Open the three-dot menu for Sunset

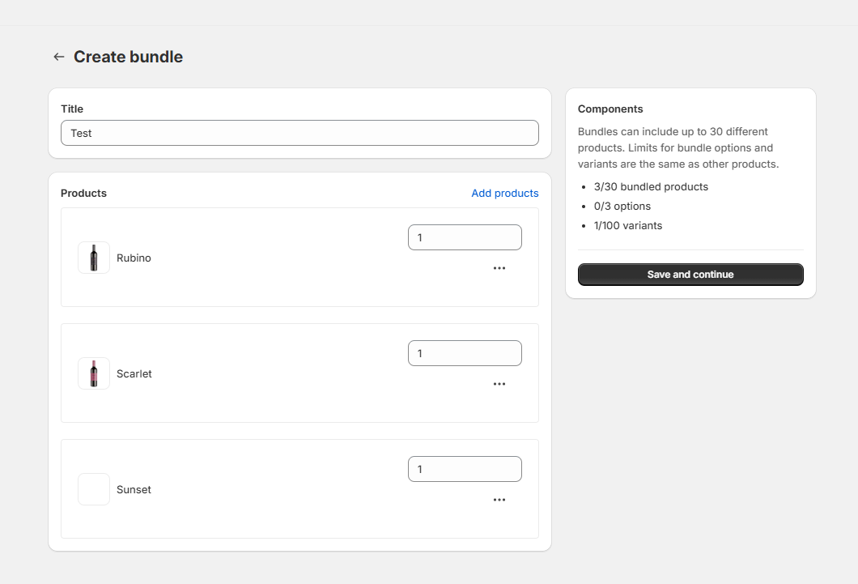(x=499, y=500)
